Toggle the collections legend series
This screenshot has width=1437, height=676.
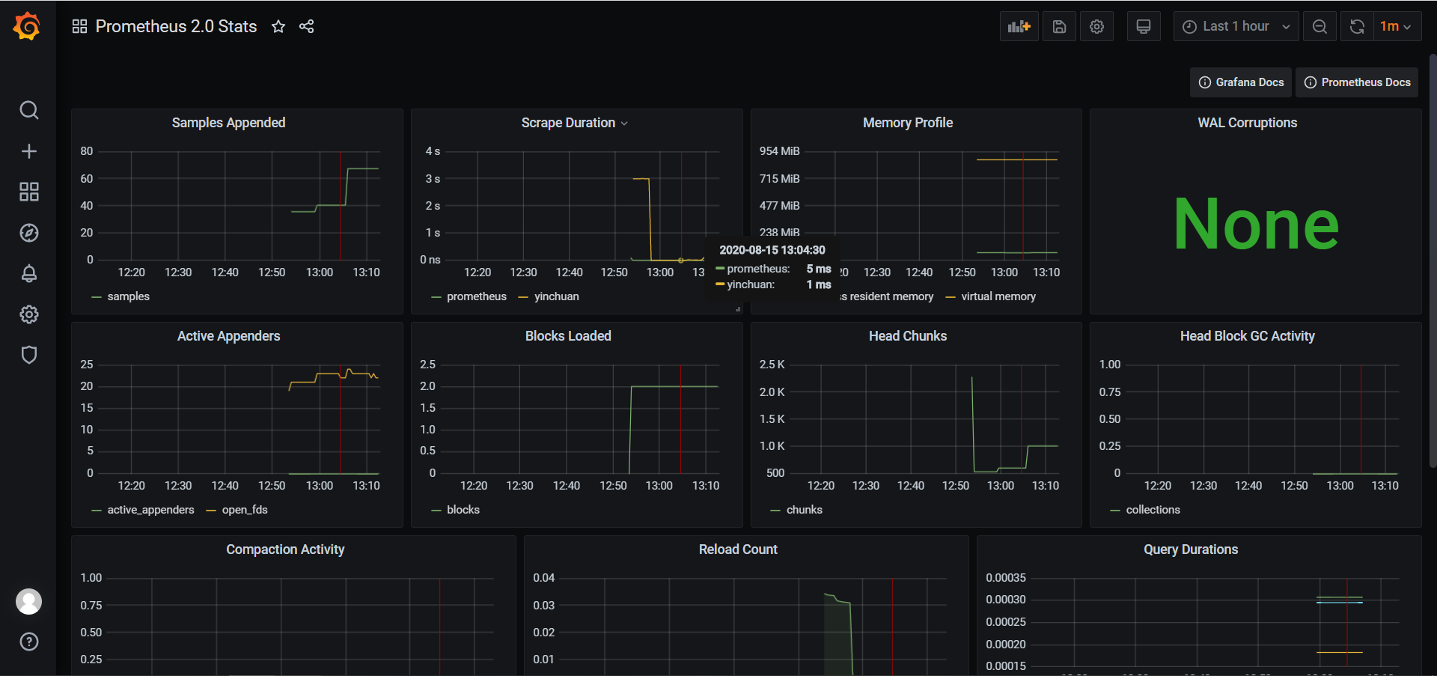point(1153,510)
